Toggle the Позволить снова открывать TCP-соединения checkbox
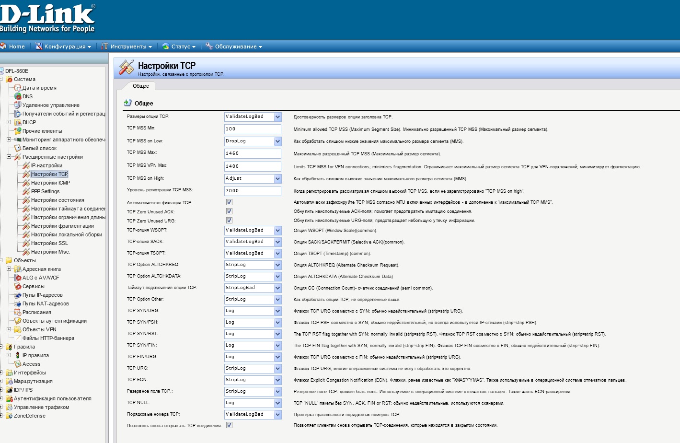680x443 pixels. [x=229, y=425]
